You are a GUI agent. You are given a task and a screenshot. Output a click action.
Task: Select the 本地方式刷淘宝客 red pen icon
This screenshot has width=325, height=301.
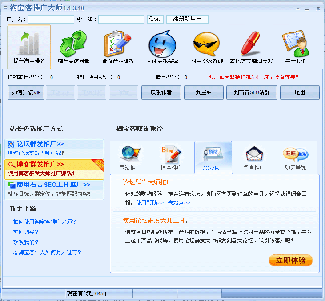[x=251, y=44]
